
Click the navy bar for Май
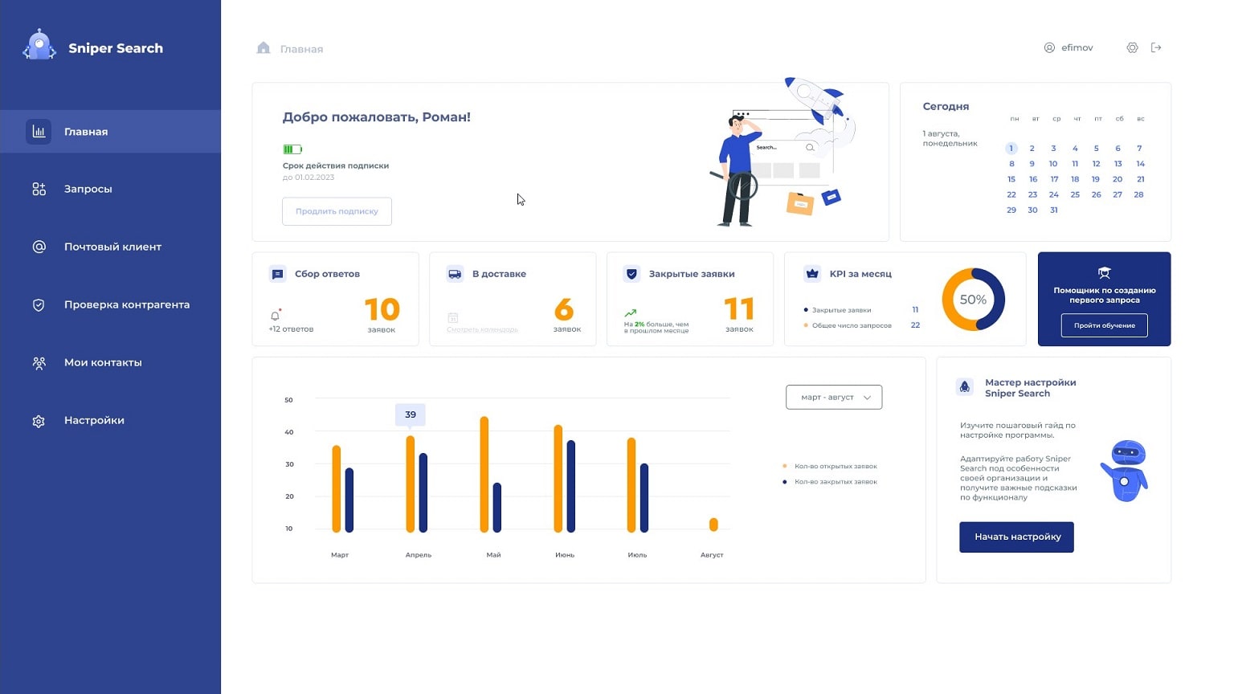[497, 508]
